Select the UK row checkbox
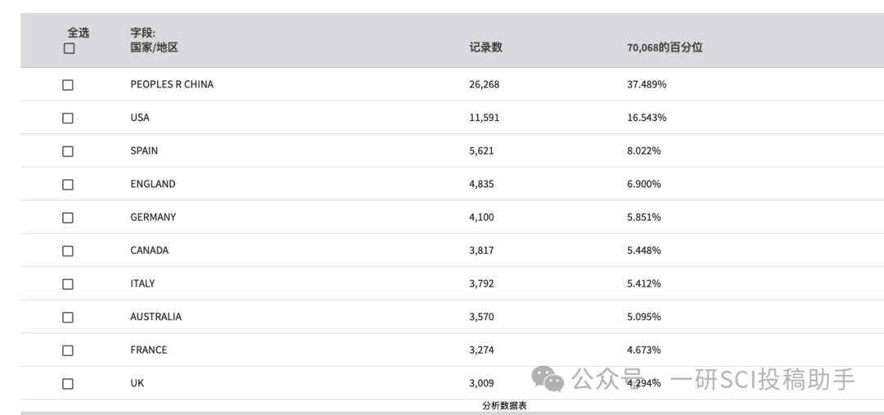 pos(68,383)
